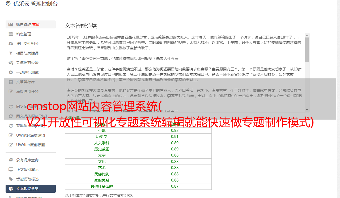The height and width of the screenshot is (198, 340).
Task: Click the text area scrollbar down arrow
Action: 307,110
